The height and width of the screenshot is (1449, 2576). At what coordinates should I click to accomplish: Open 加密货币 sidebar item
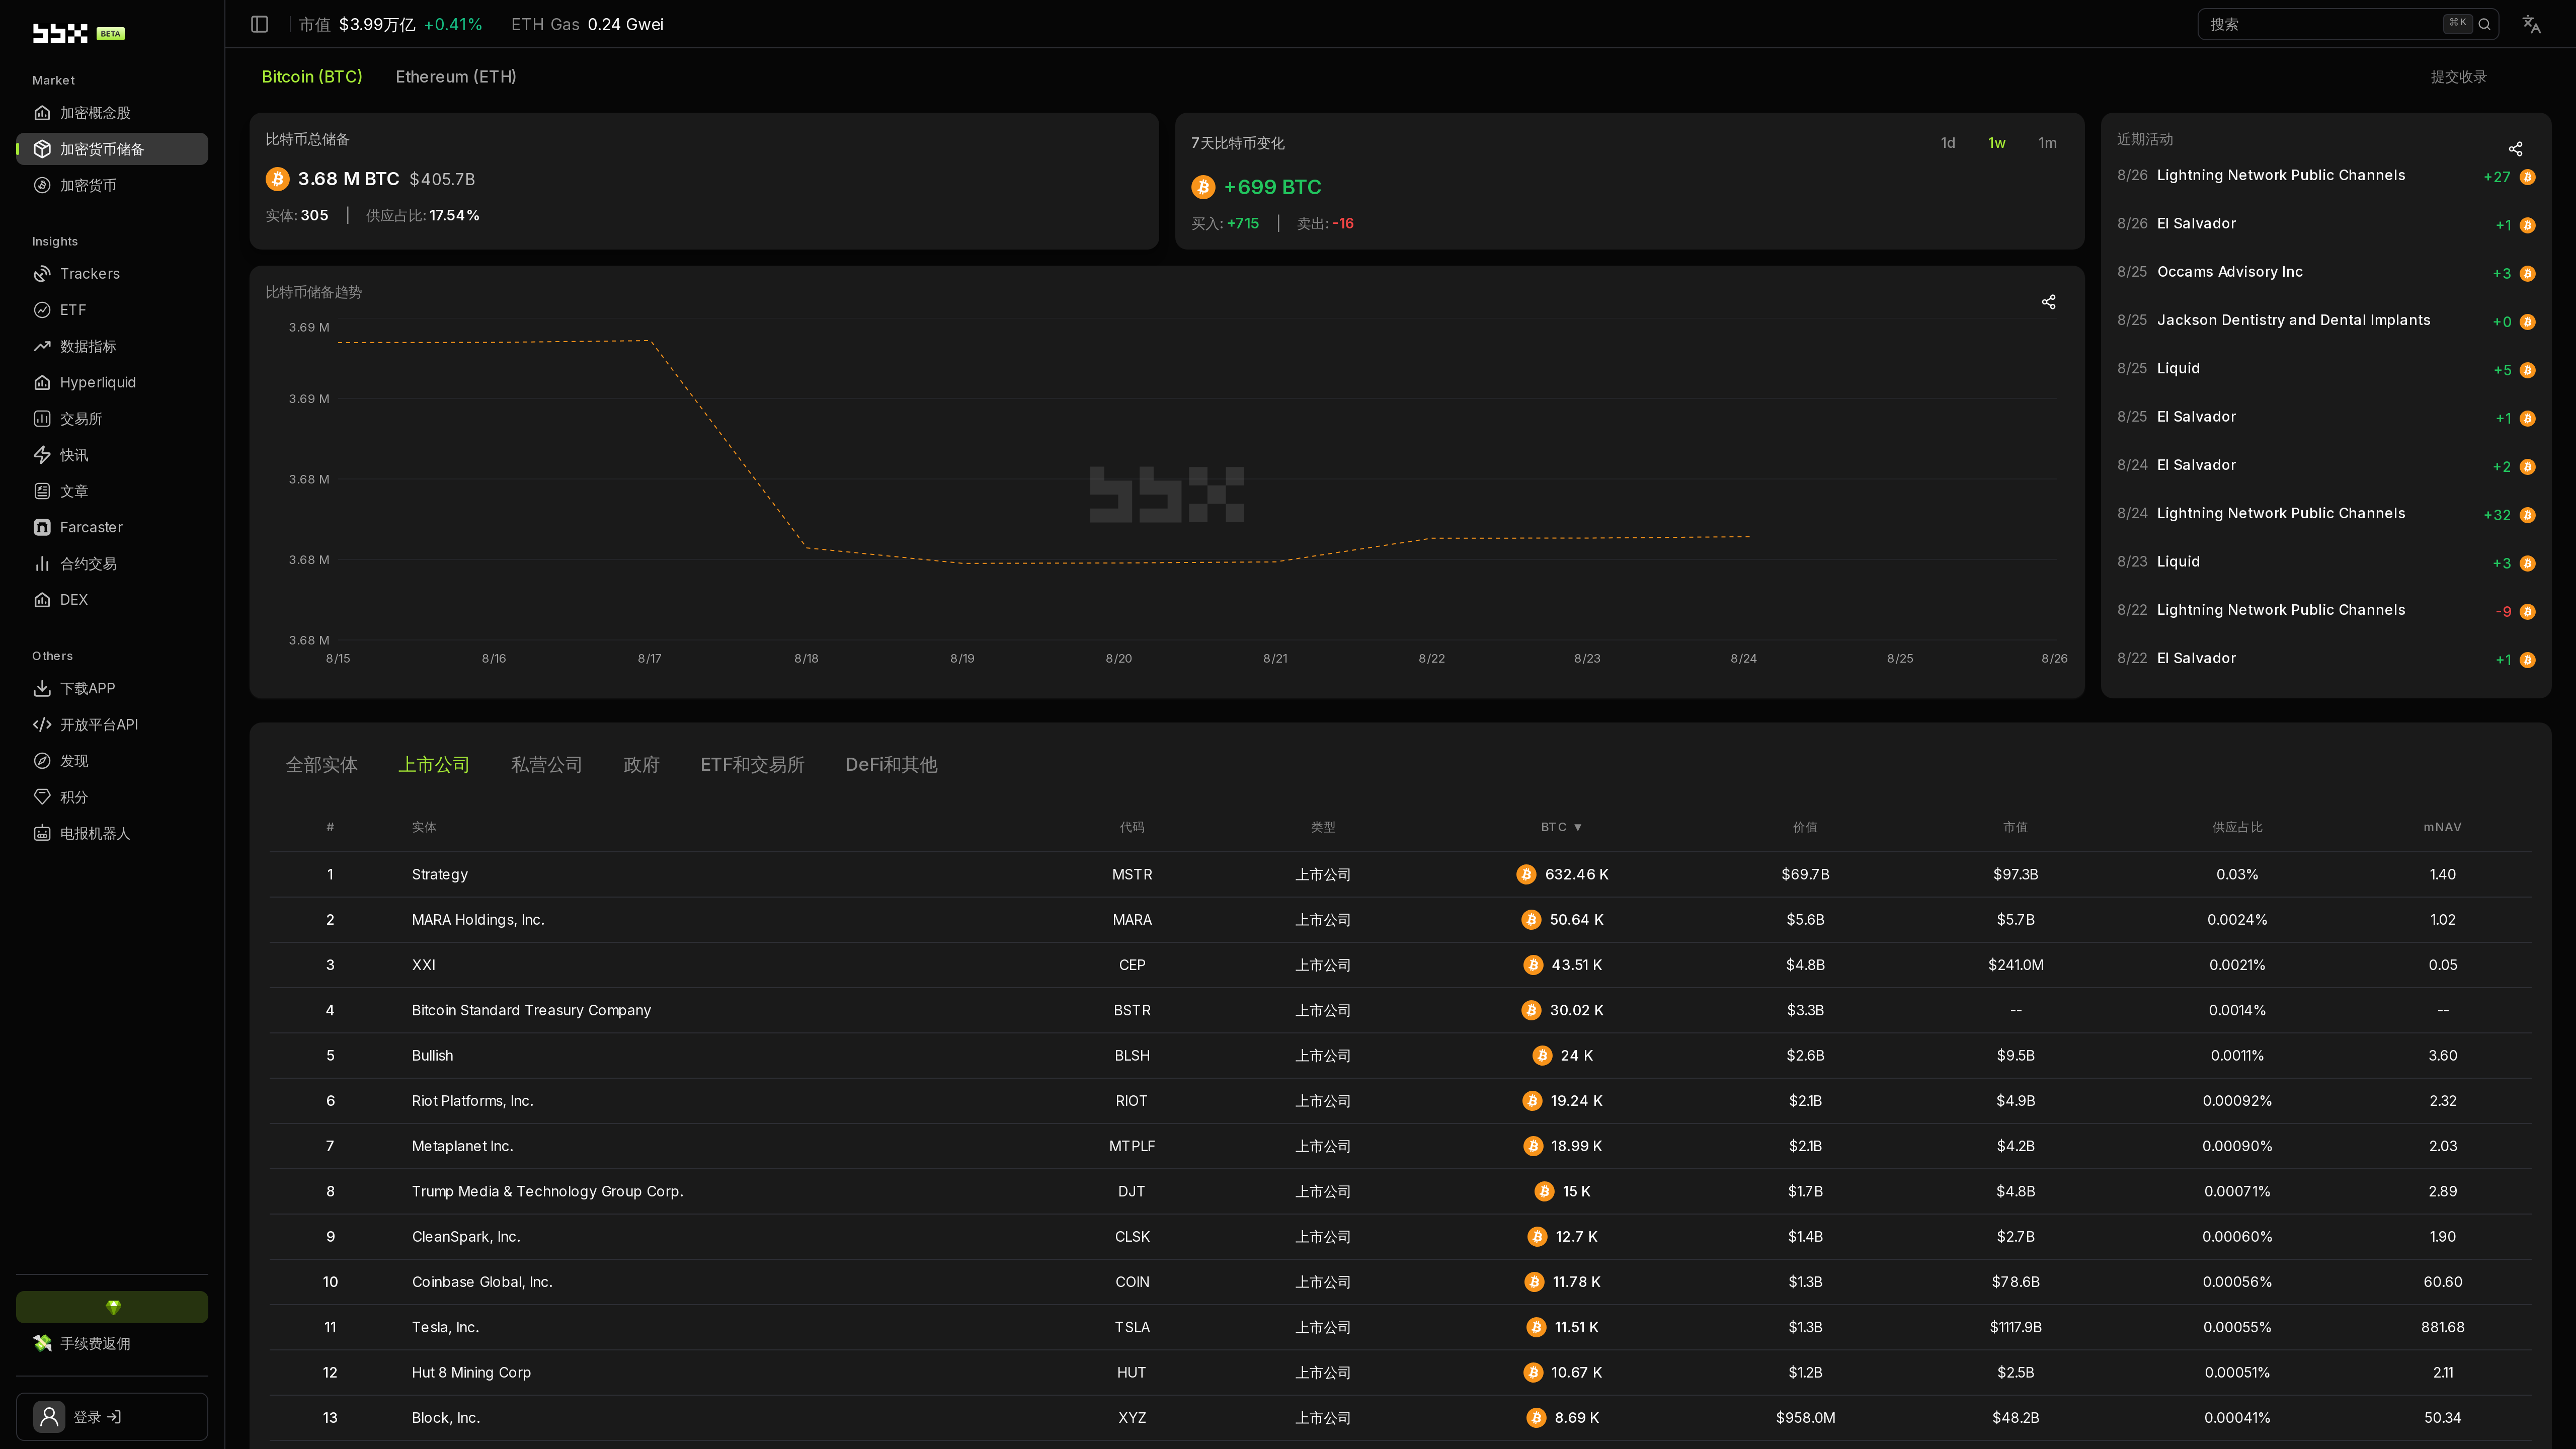point(112,185)
